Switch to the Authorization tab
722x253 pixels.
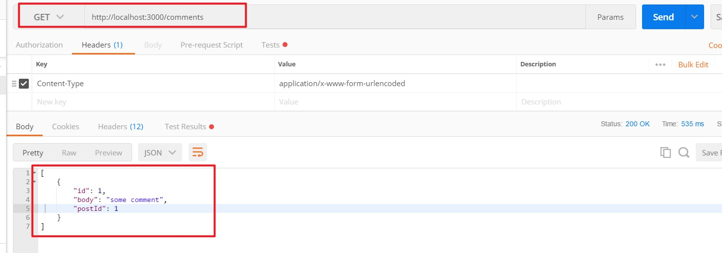[39, 45]
